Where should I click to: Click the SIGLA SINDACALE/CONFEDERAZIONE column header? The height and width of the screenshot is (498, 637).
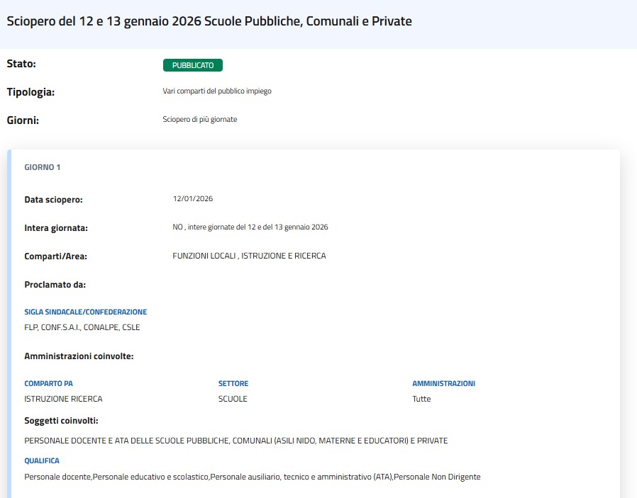pos(86,312)
